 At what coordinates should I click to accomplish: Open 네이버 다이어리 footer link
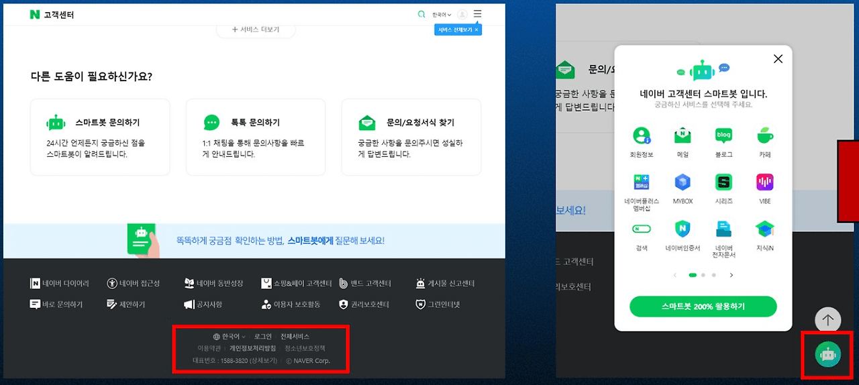coord(60,284)
